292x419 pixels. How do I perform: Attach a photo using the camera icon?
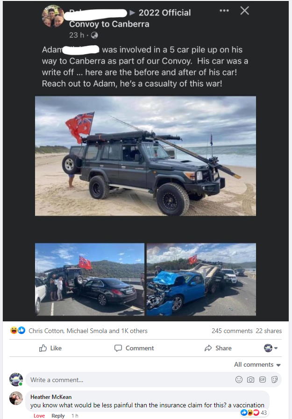[x=250, y=379]
